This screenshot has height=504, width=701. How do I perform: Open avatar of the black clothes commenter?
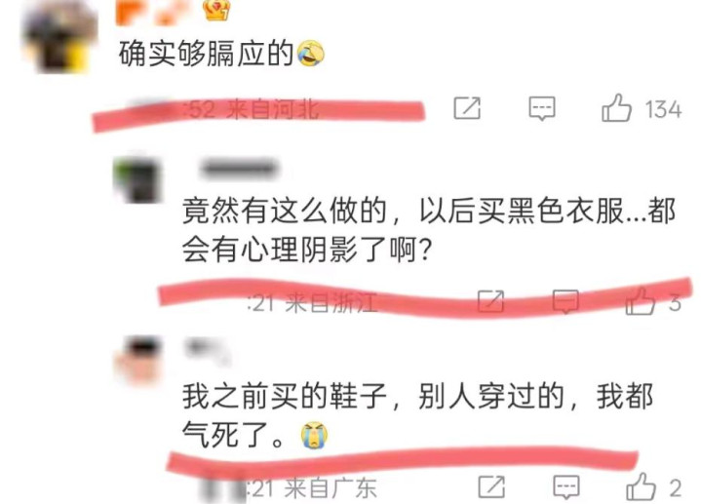[137, 179]
